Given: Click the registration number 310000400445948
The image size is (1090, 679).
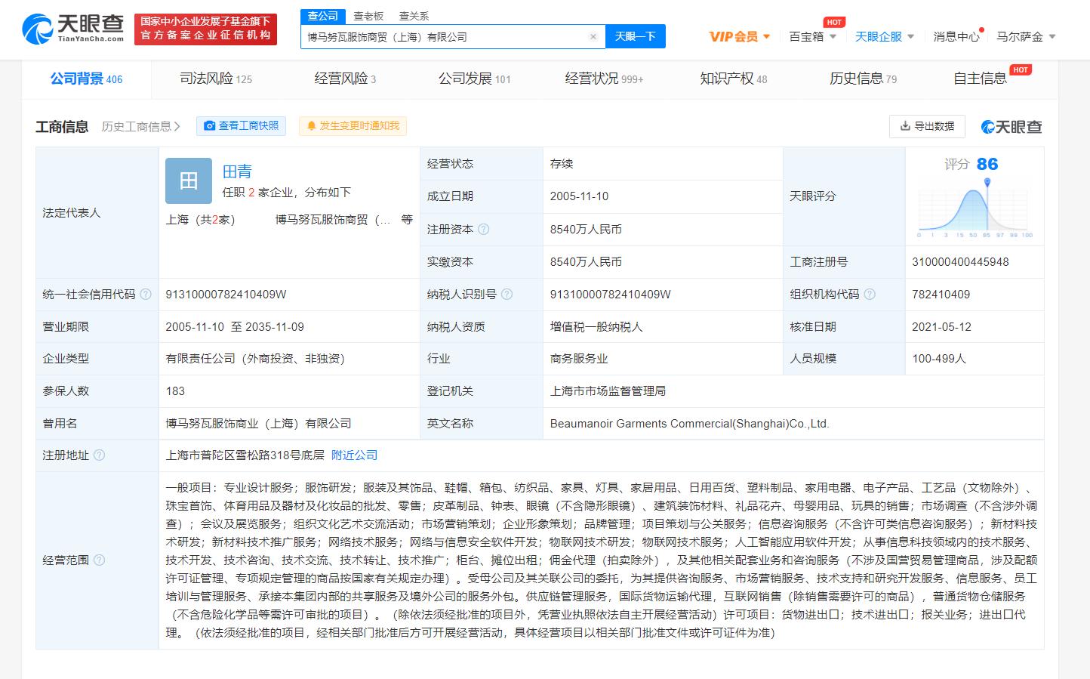Looking at the screenshot, I should coord(960,262).
